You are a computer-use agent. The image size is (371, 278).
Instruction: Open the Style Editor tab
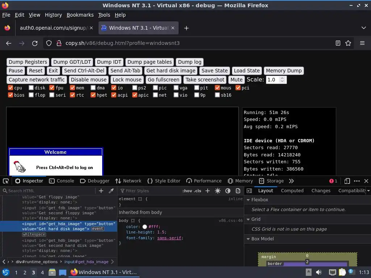pos(164,181)
